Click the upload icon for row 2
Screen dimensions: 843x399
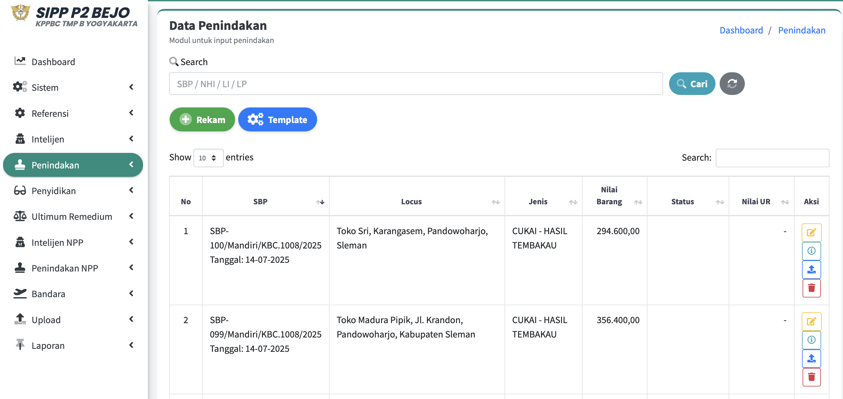pos(811,358)
